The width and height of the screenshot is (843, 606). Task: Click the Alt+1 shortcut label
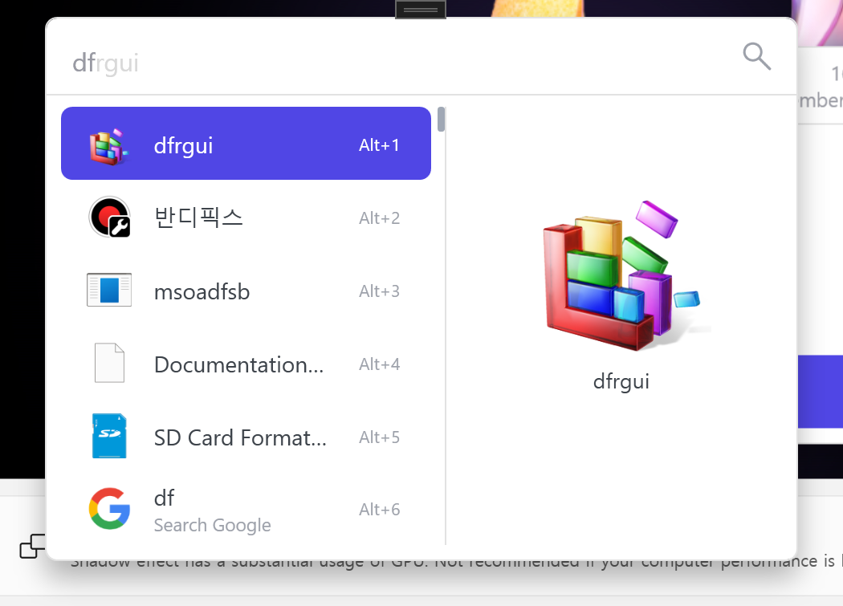(x=379, y=145)
